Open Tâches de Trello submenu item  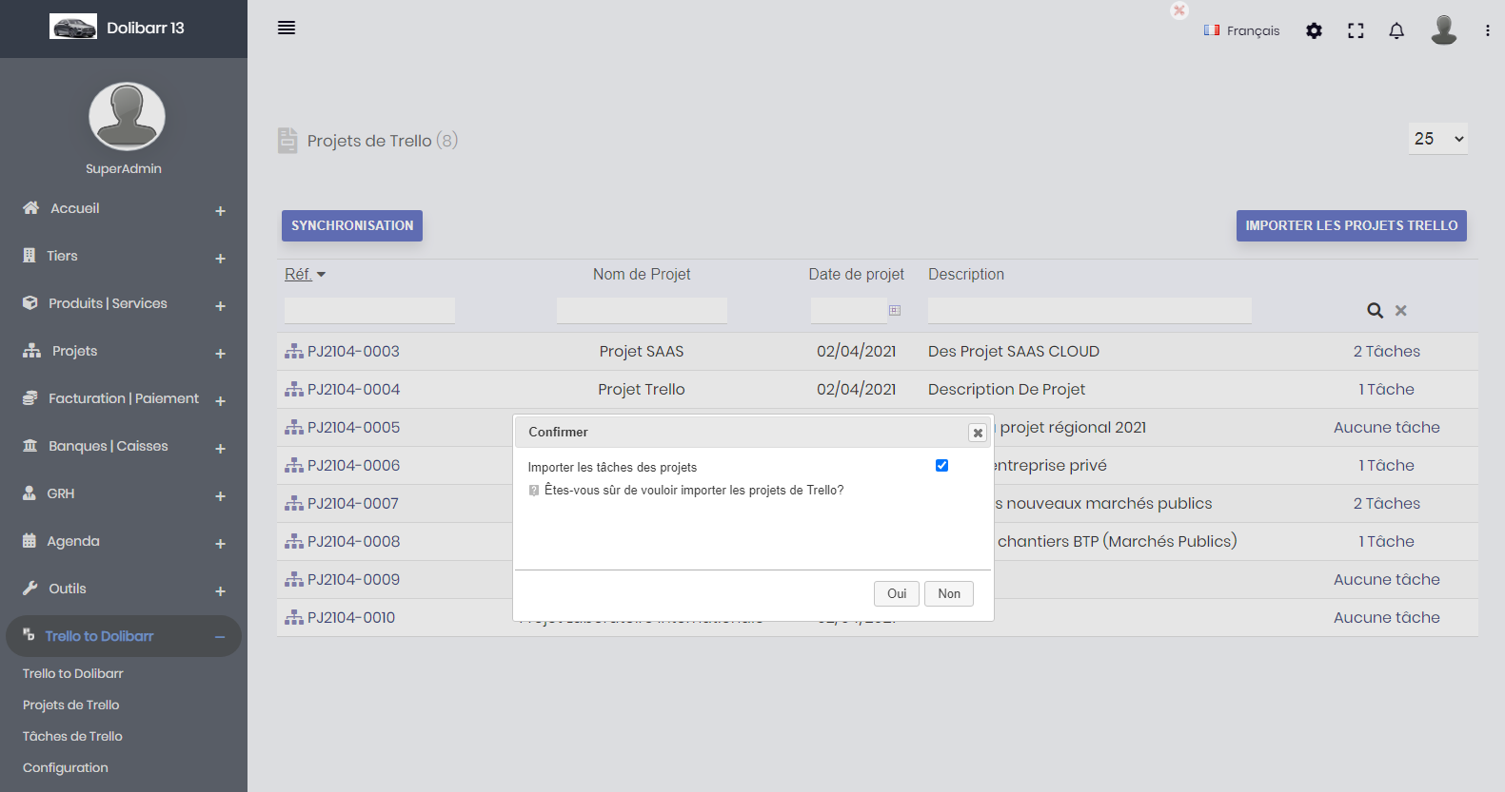pos(72,736)
